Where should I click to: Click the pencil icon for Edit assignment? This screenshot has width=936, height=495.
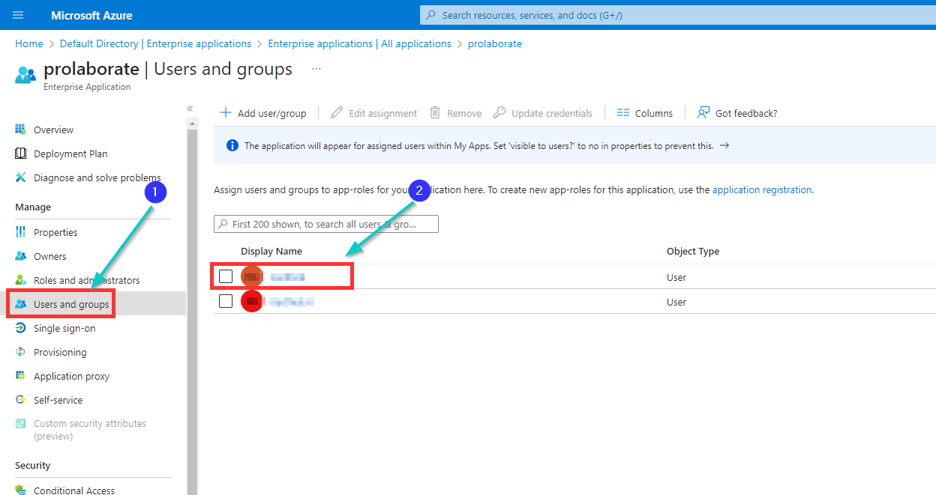tap(337, 113)
